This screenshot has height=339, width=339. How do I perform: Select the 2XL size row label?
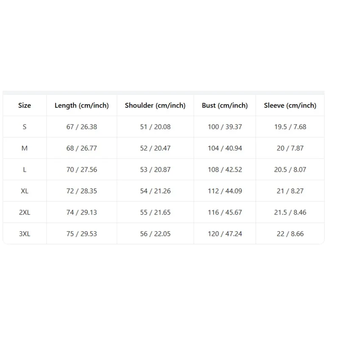point(25,212)
